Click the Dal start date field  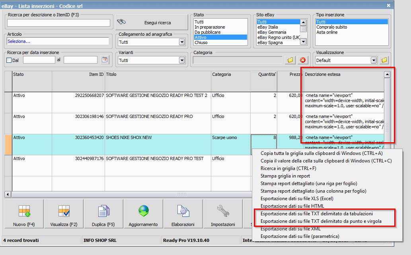39,60
